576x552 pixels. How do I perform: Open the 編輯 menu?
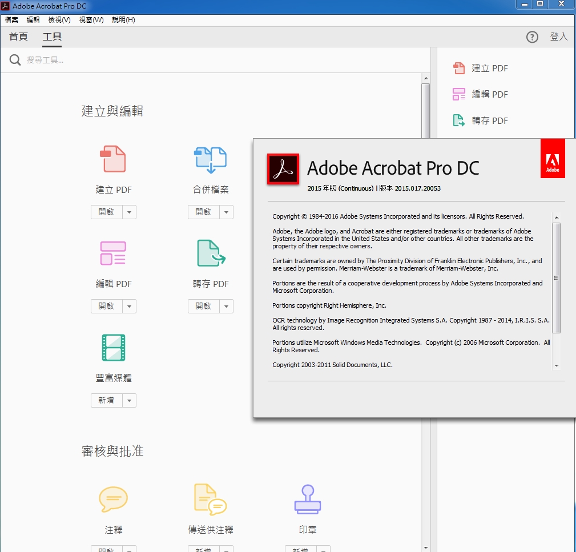(x=33, y=20)
